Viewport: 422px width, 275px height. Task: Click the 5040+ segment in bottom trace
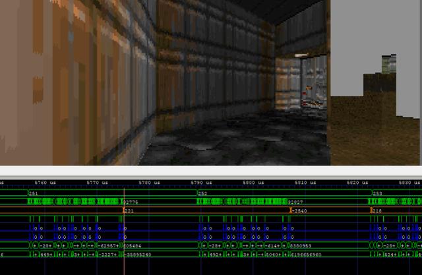tap(274, 255)
